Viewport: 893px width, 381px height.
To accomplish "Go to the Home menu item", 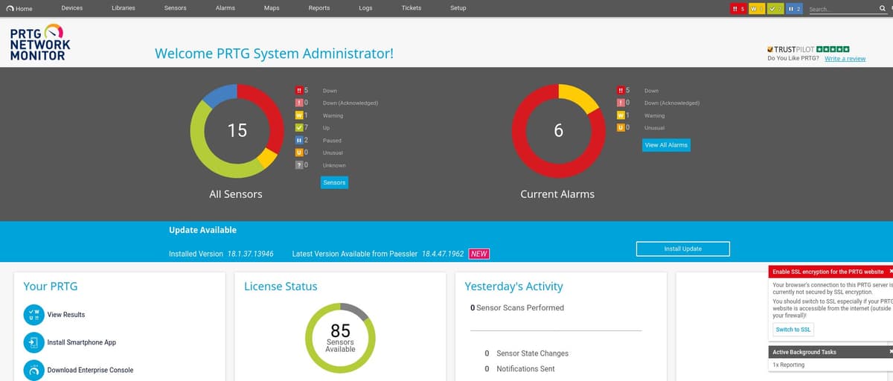I will tap(19, 8).
